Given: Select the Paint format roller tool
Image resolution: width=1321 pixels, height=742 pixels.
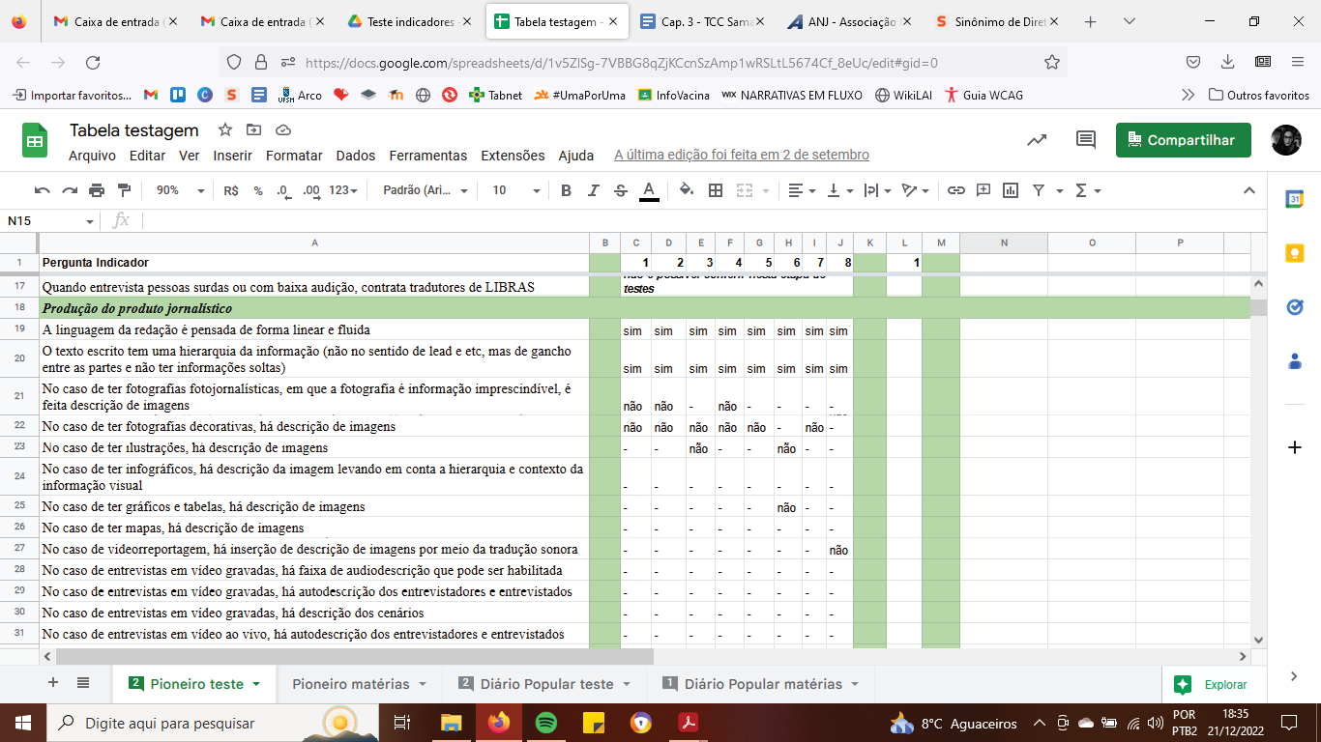Looking at the screenshot, I should [x=124, y=190].
